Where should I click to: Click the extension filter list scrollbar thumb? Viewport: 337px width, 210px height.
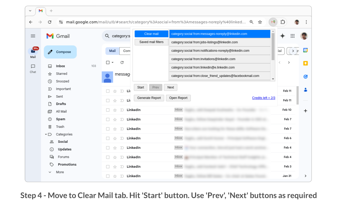click(x=273, y=47)
